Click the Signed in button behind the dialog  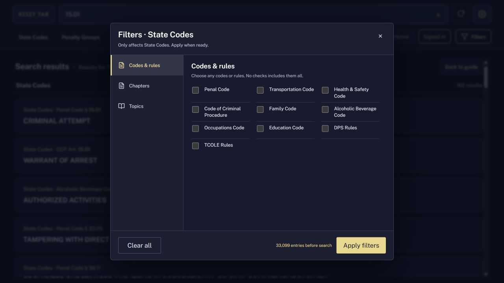coord(435,37)
